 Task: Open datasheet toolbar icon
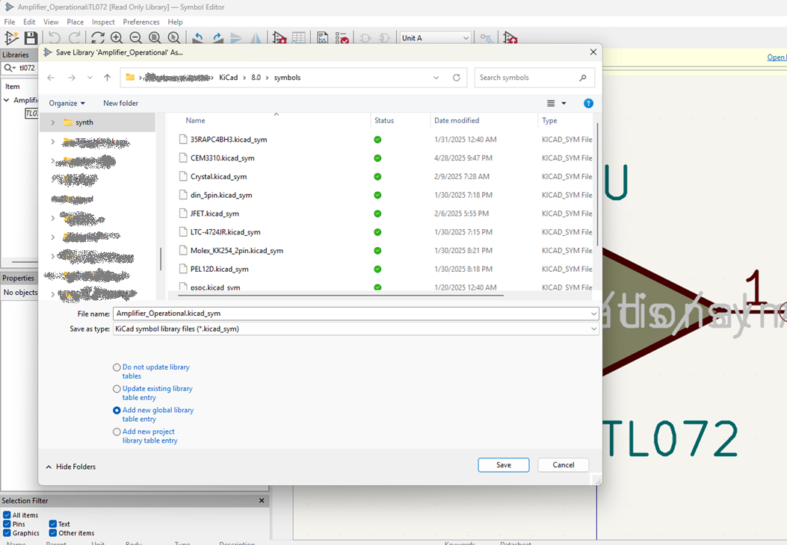coord(322,38)
